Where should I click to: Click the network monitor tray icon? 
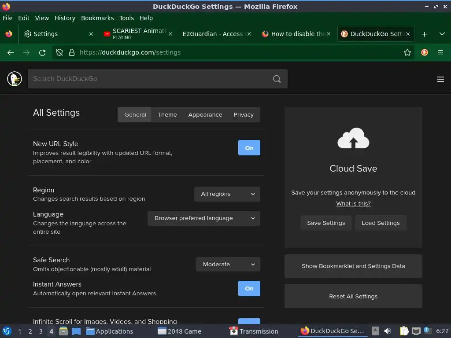click(x=416, y=331)
